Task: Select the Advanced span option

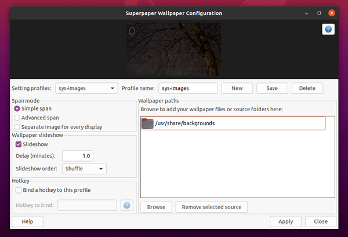Action: 17,118
